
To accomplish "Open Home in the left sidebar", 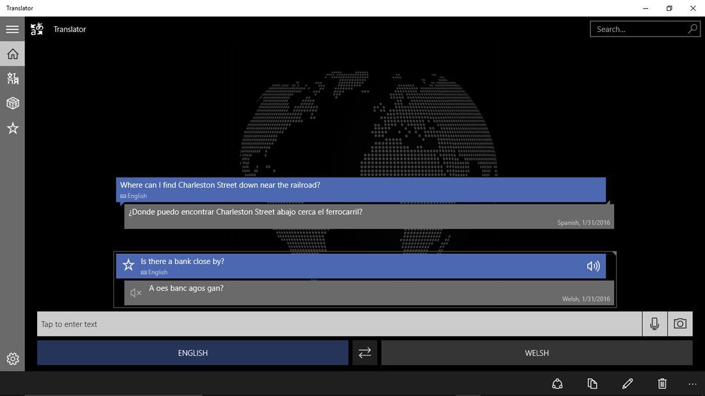I will coord(12,53).
